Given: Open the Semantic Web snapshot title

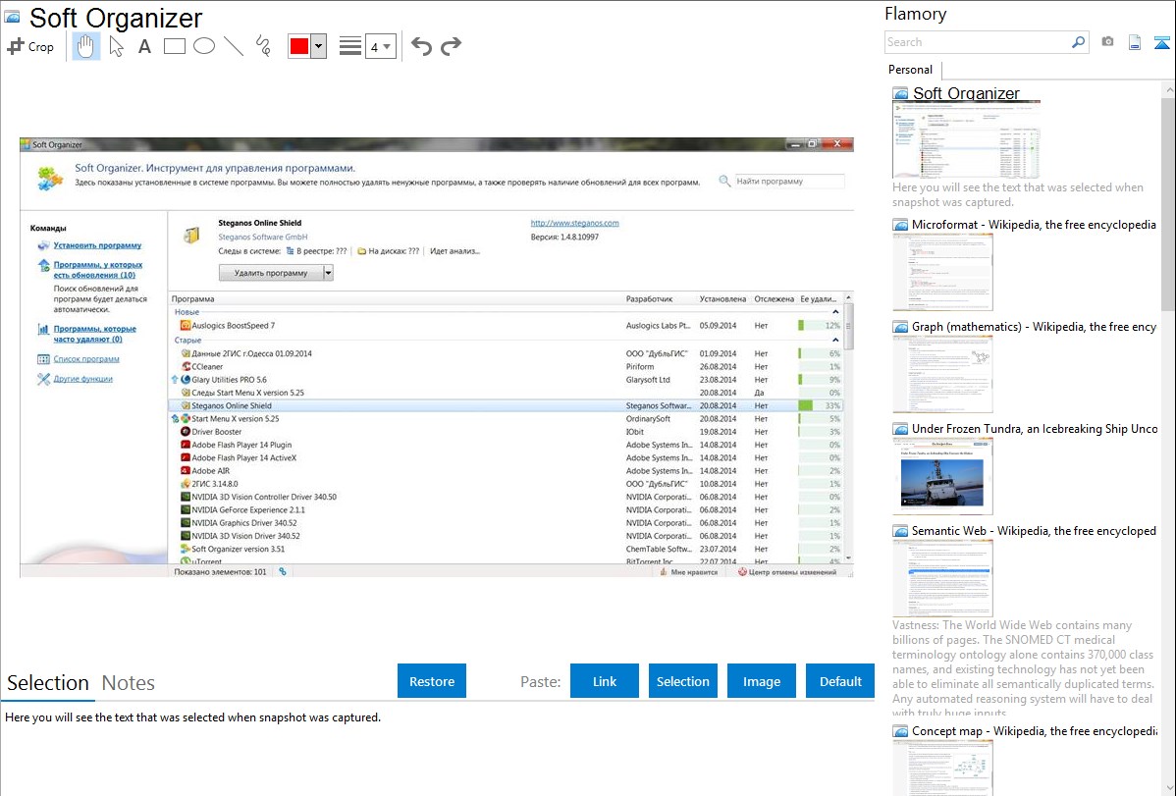Looking at the screenshot, I should [x=1034, y=530].
